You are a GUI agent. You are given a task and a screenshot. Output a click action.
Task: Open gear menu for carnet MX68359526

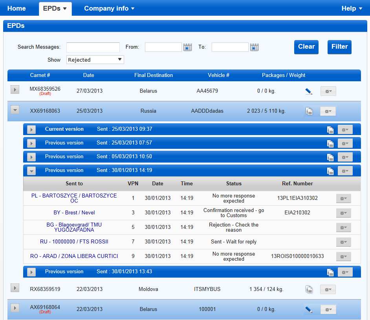[328, 91]
